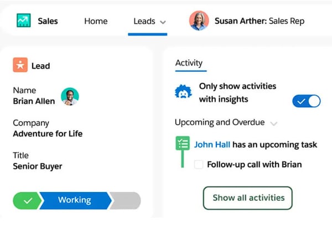This screenshot has width=332, height=228.
Task: Check the Follow-up call with Brian checkbox
Action: click(x=199, y=164)
